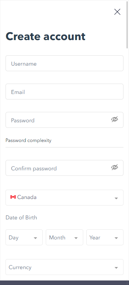This screenshot has width=129, height=285.
Task: Toggle visibility of the Confirm password field
Action: (115, 167)
